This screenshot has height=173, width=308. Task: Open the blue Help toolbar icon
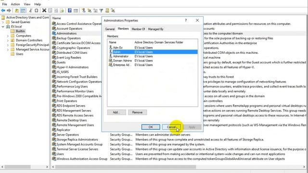point(69,11)
